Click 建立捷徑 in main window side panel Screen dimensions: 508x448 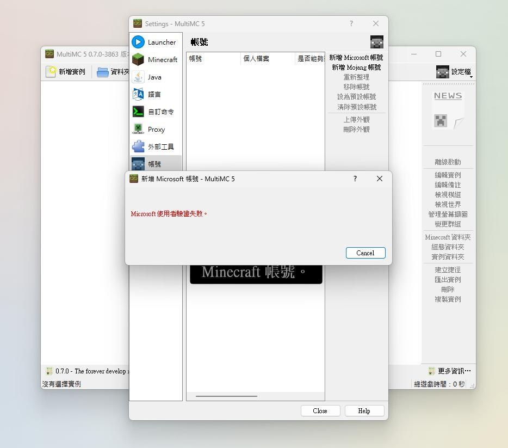click(x=448, y=269)
